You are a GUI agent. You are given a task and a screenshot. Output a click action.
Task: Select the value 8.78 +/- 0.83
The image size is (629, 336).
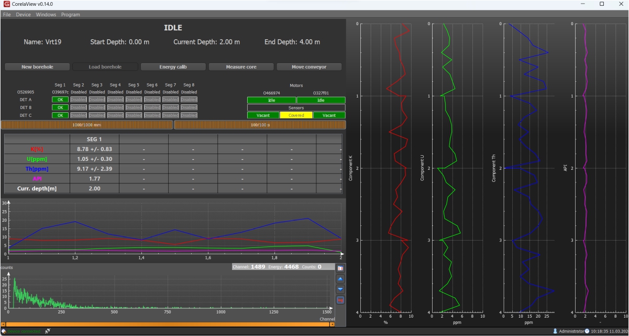click(x=94, y=149)
